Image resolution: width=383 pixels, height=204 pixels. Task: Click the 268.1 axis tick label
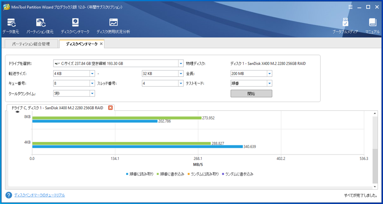(198, 159)
